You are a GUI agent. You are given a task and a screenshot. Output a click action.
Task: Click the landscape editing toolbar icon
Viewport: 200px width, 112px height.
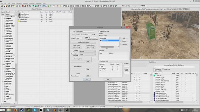coord(36,6)
